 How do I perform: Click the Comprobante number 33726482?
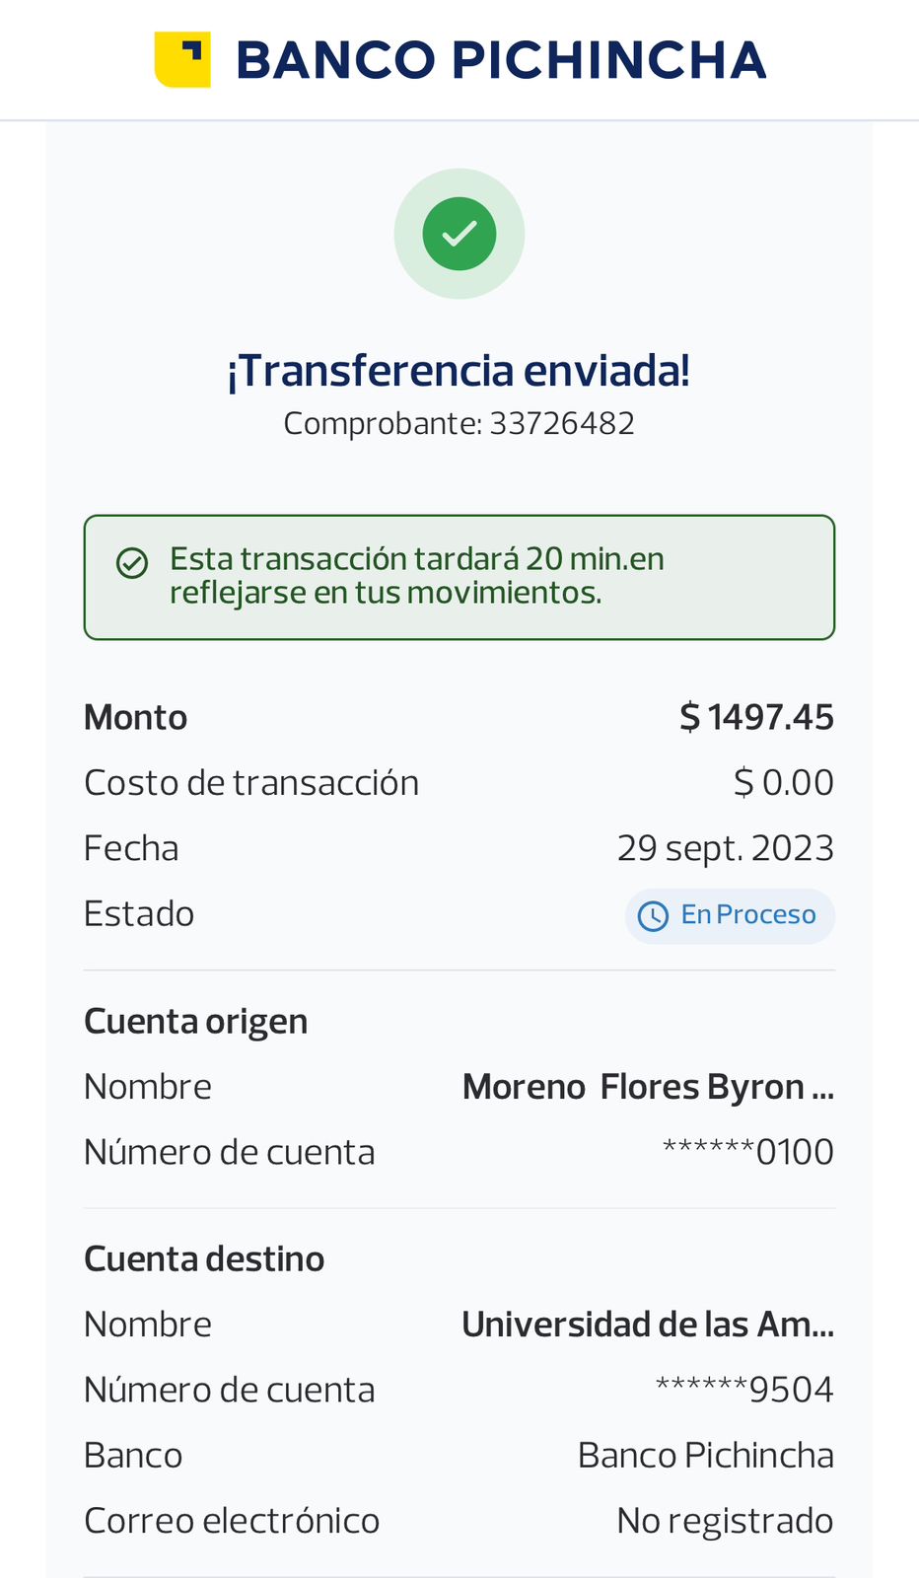tap(562, 424)
